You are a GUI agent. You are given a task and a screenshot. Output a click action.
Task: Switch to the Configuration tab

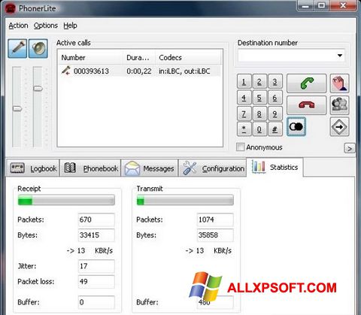coord(213,168)
